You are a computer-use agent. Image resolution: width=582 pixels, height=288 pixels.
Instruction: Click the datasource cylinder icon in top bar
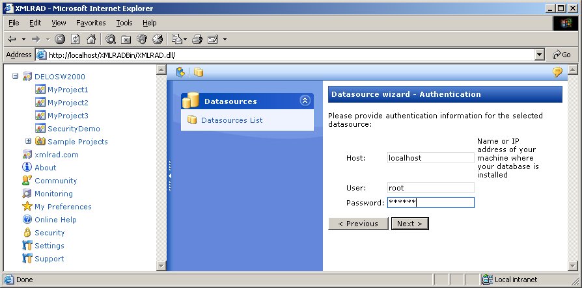[199, 72]
